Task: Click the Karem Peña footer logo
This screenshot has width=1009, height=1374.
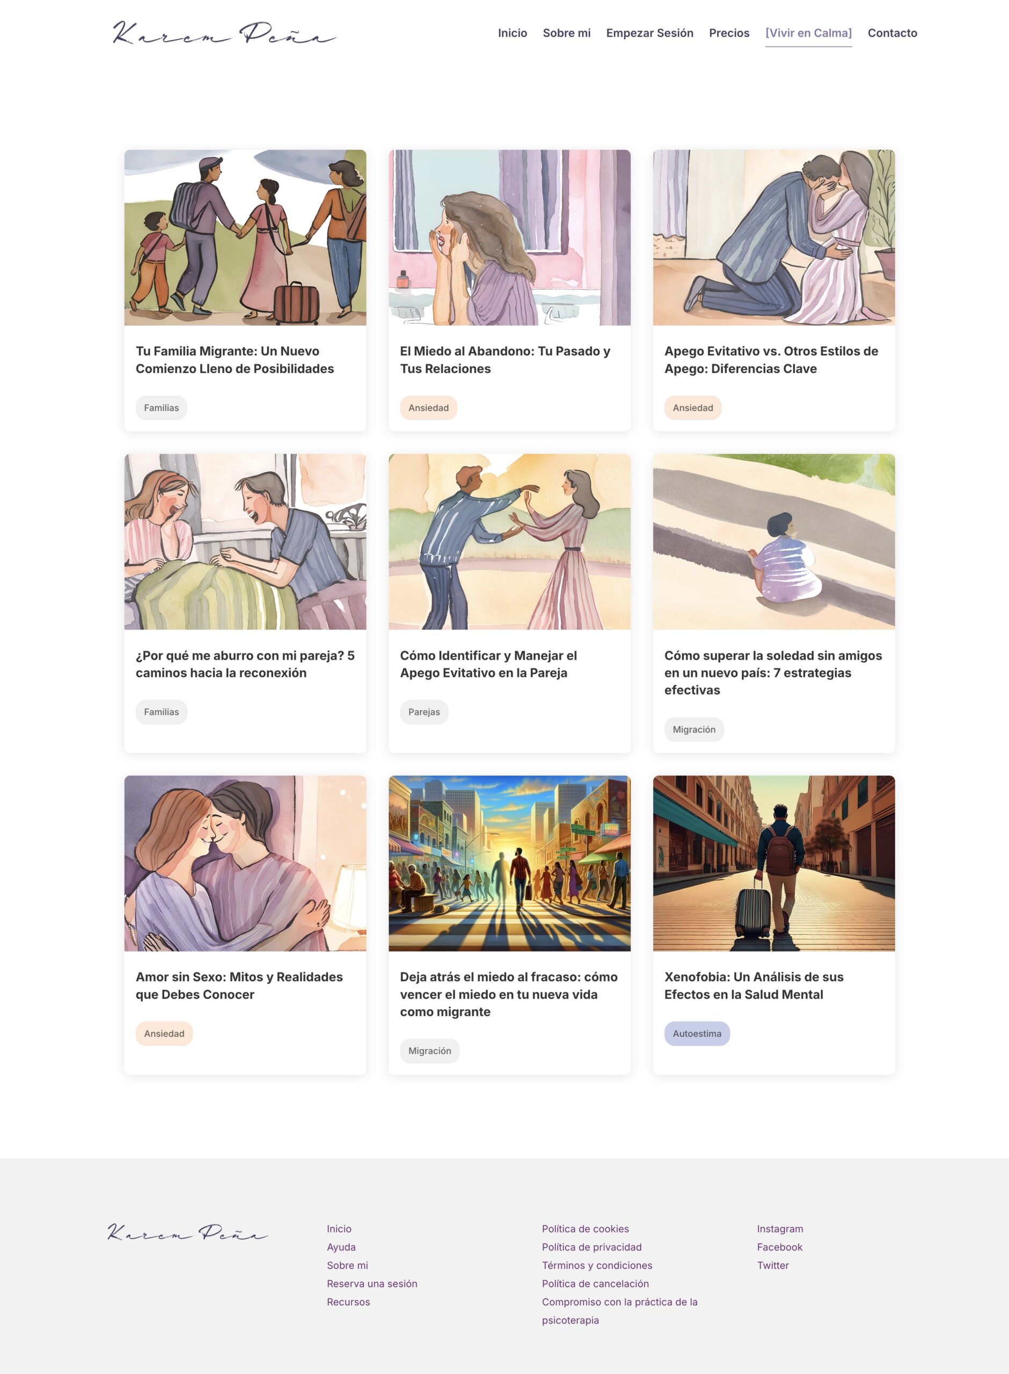Action: (x=188, y=1232)
